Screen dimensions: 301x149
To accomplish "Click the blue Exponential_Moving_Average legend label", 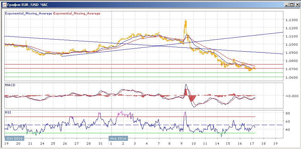I will pyautogui.click(x=29, y=14).
